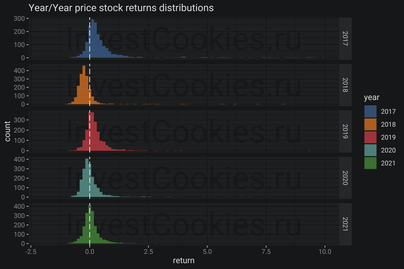Image resolution: width=404 pixels, height=269 pixels.
Task: Select the 2018 facet strip label
Action: pyautogui.click(x=345, y=85)
